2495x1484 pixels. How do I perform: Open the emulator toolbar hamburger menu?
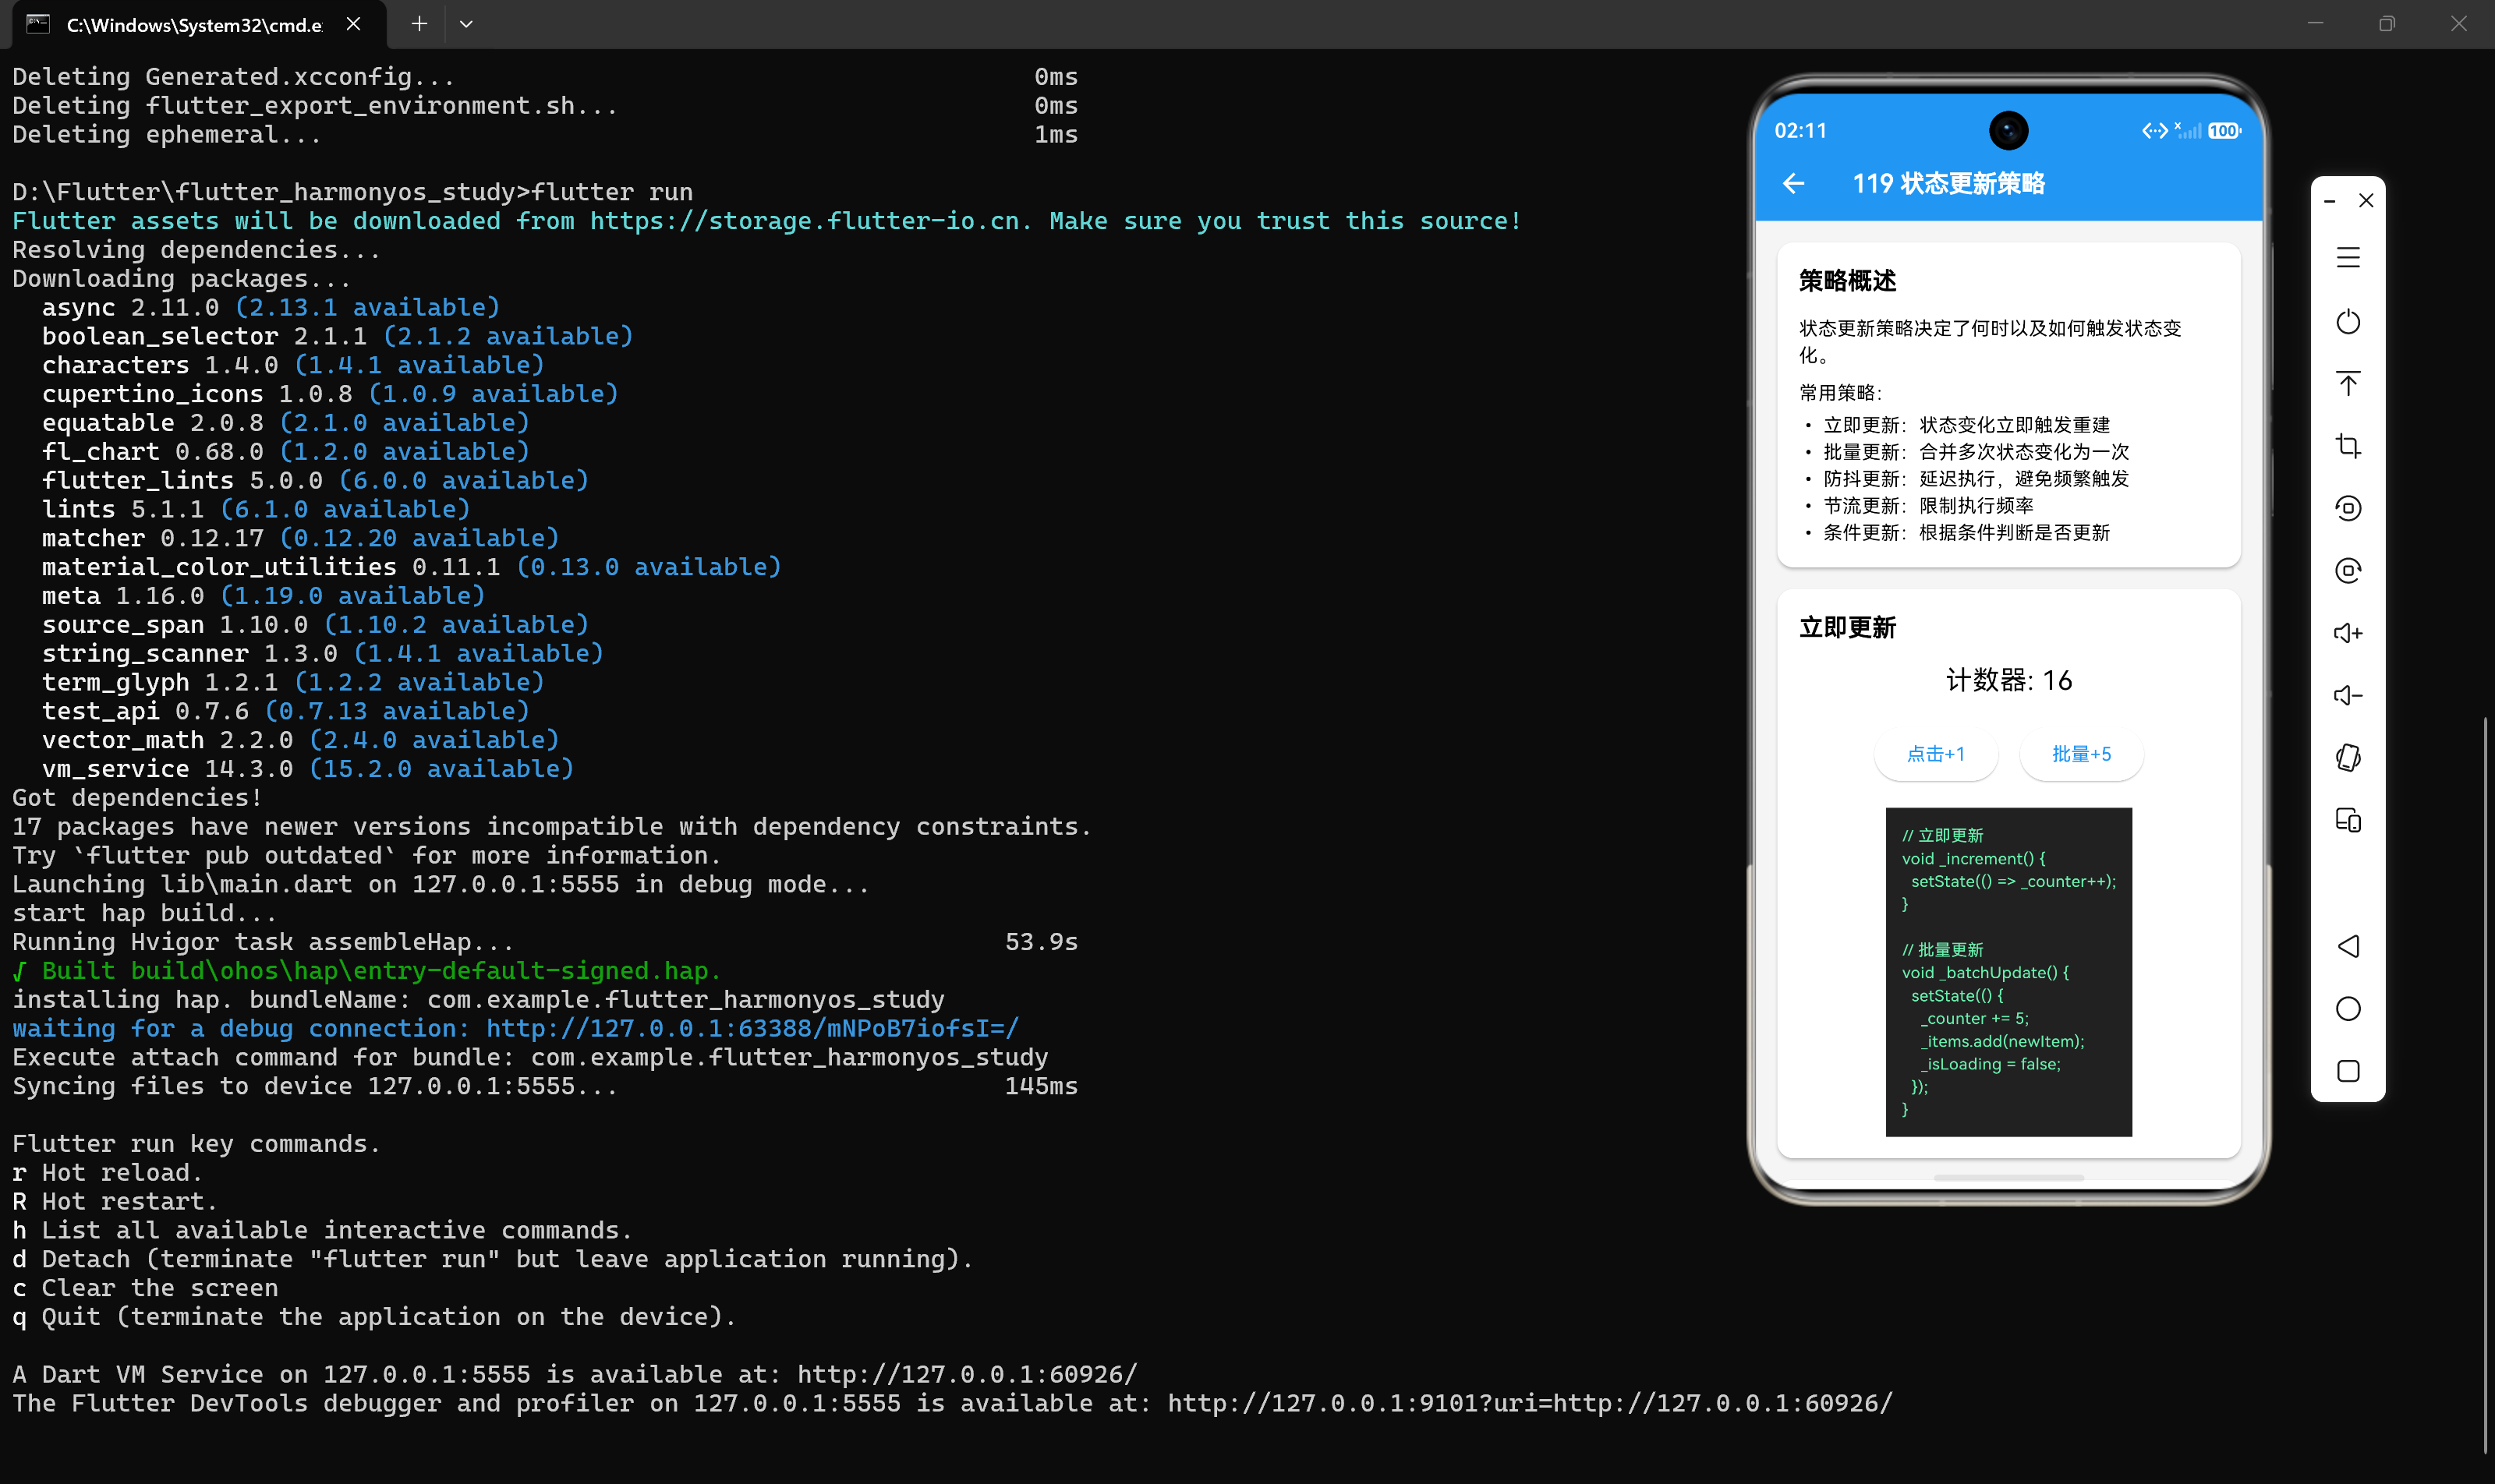coord(2348,258)
